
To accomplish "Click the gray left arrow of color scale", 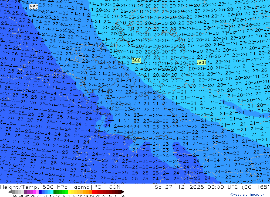I will [x=10, y=192].
